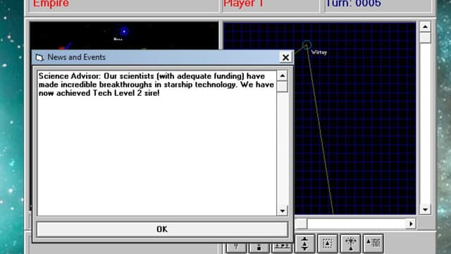Click the scroll-down arrow of star map
Image resolution: width=451 pixels, height=254 pixels.
point(425,210)
